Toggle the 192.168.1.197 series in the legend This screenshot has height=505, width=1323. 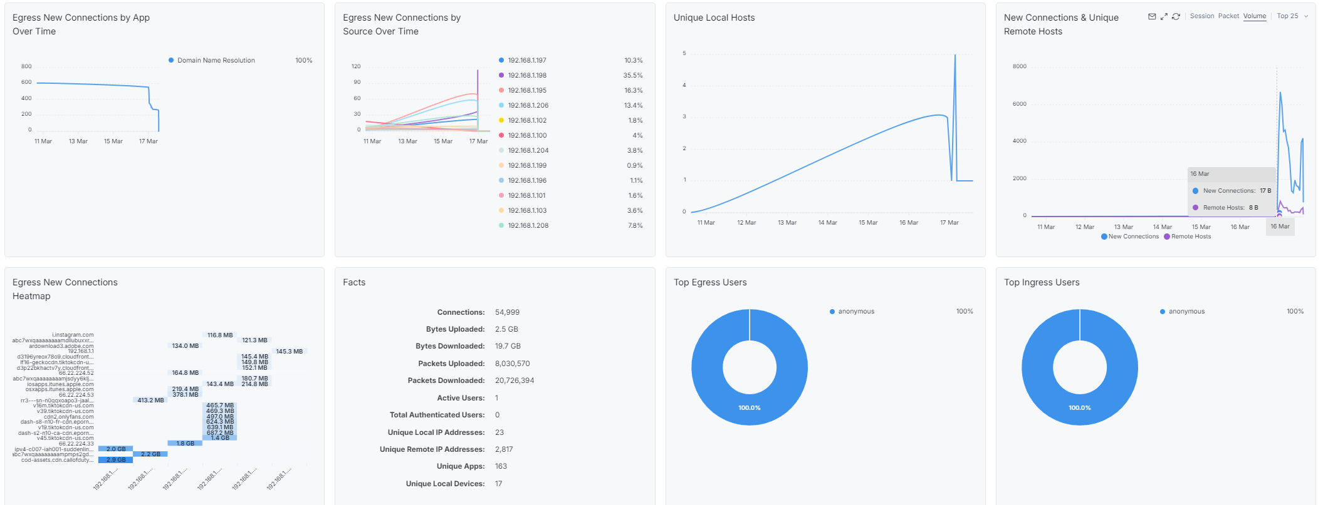point(523,61)
